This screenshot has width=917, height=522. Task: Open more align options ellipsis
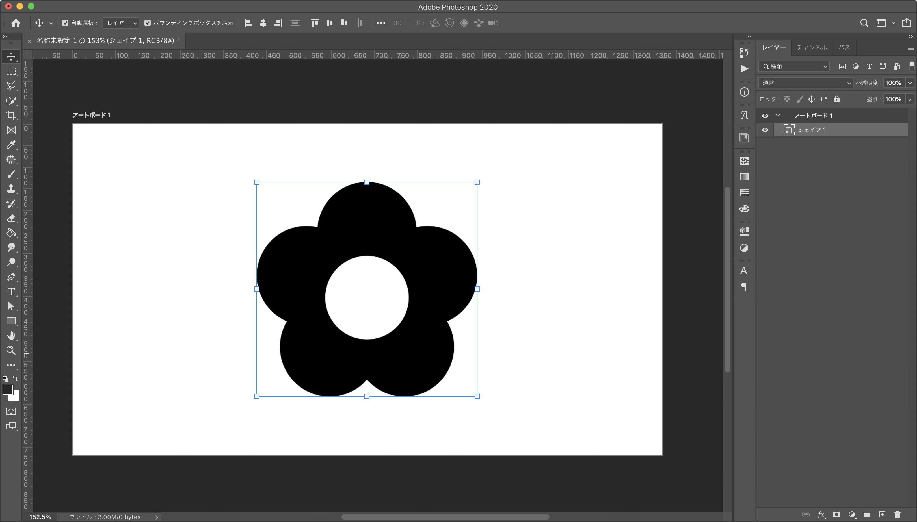(x=381, y=23)
